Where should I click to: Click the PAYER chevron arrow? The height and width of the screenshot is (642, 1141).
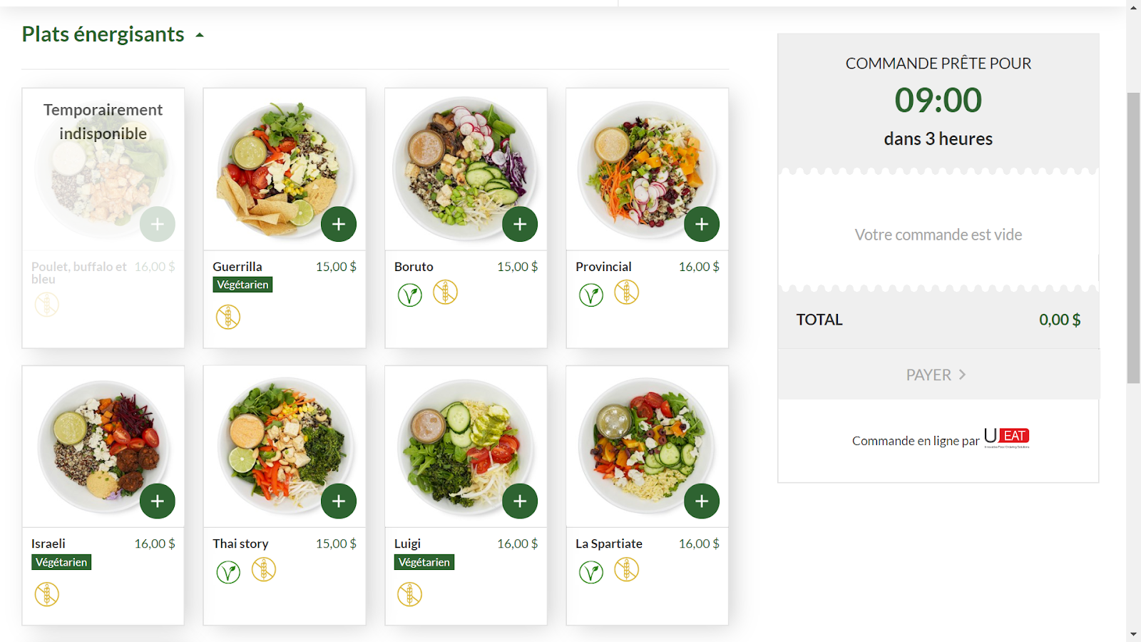point(962,374)
